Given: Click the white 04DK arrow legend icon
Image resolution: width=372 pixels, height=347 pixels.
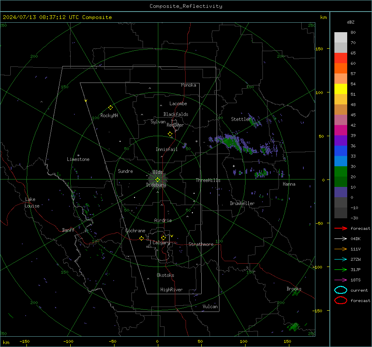Looking at the screenshot, I should (x=341, y=239).
